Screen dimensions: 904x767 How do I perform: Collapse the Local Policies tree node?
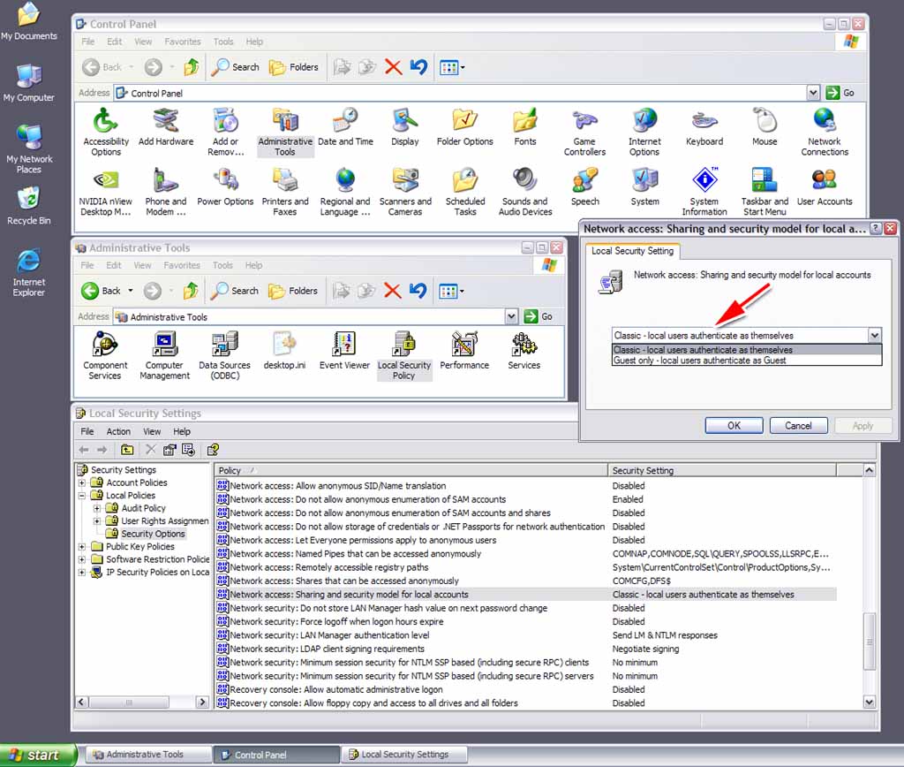point(82,496)
